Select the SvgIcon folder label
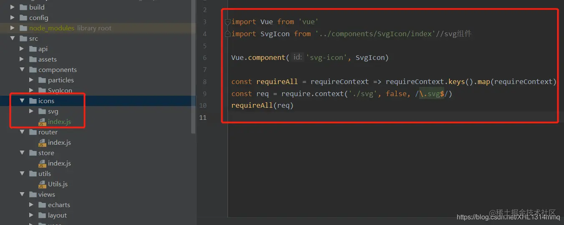Viewport: 564px width, 225px height. click(x=60, y=90)
